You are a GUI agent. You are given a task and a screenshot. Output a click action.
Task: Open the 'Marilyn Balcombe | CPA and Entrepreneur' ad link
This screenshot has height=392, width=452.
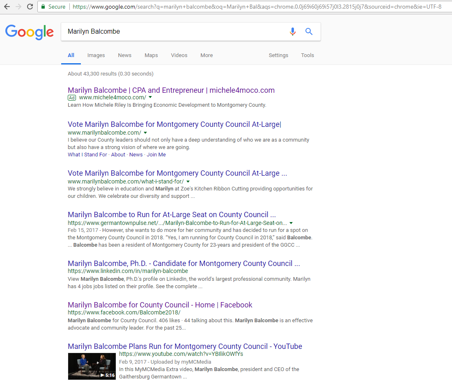pos(171,90)
